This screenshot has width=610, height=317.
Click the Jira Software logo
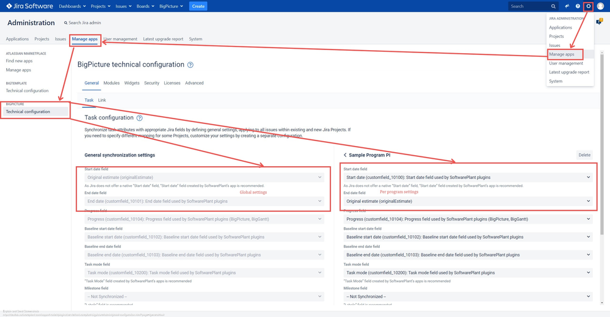[x=29, y=6]
